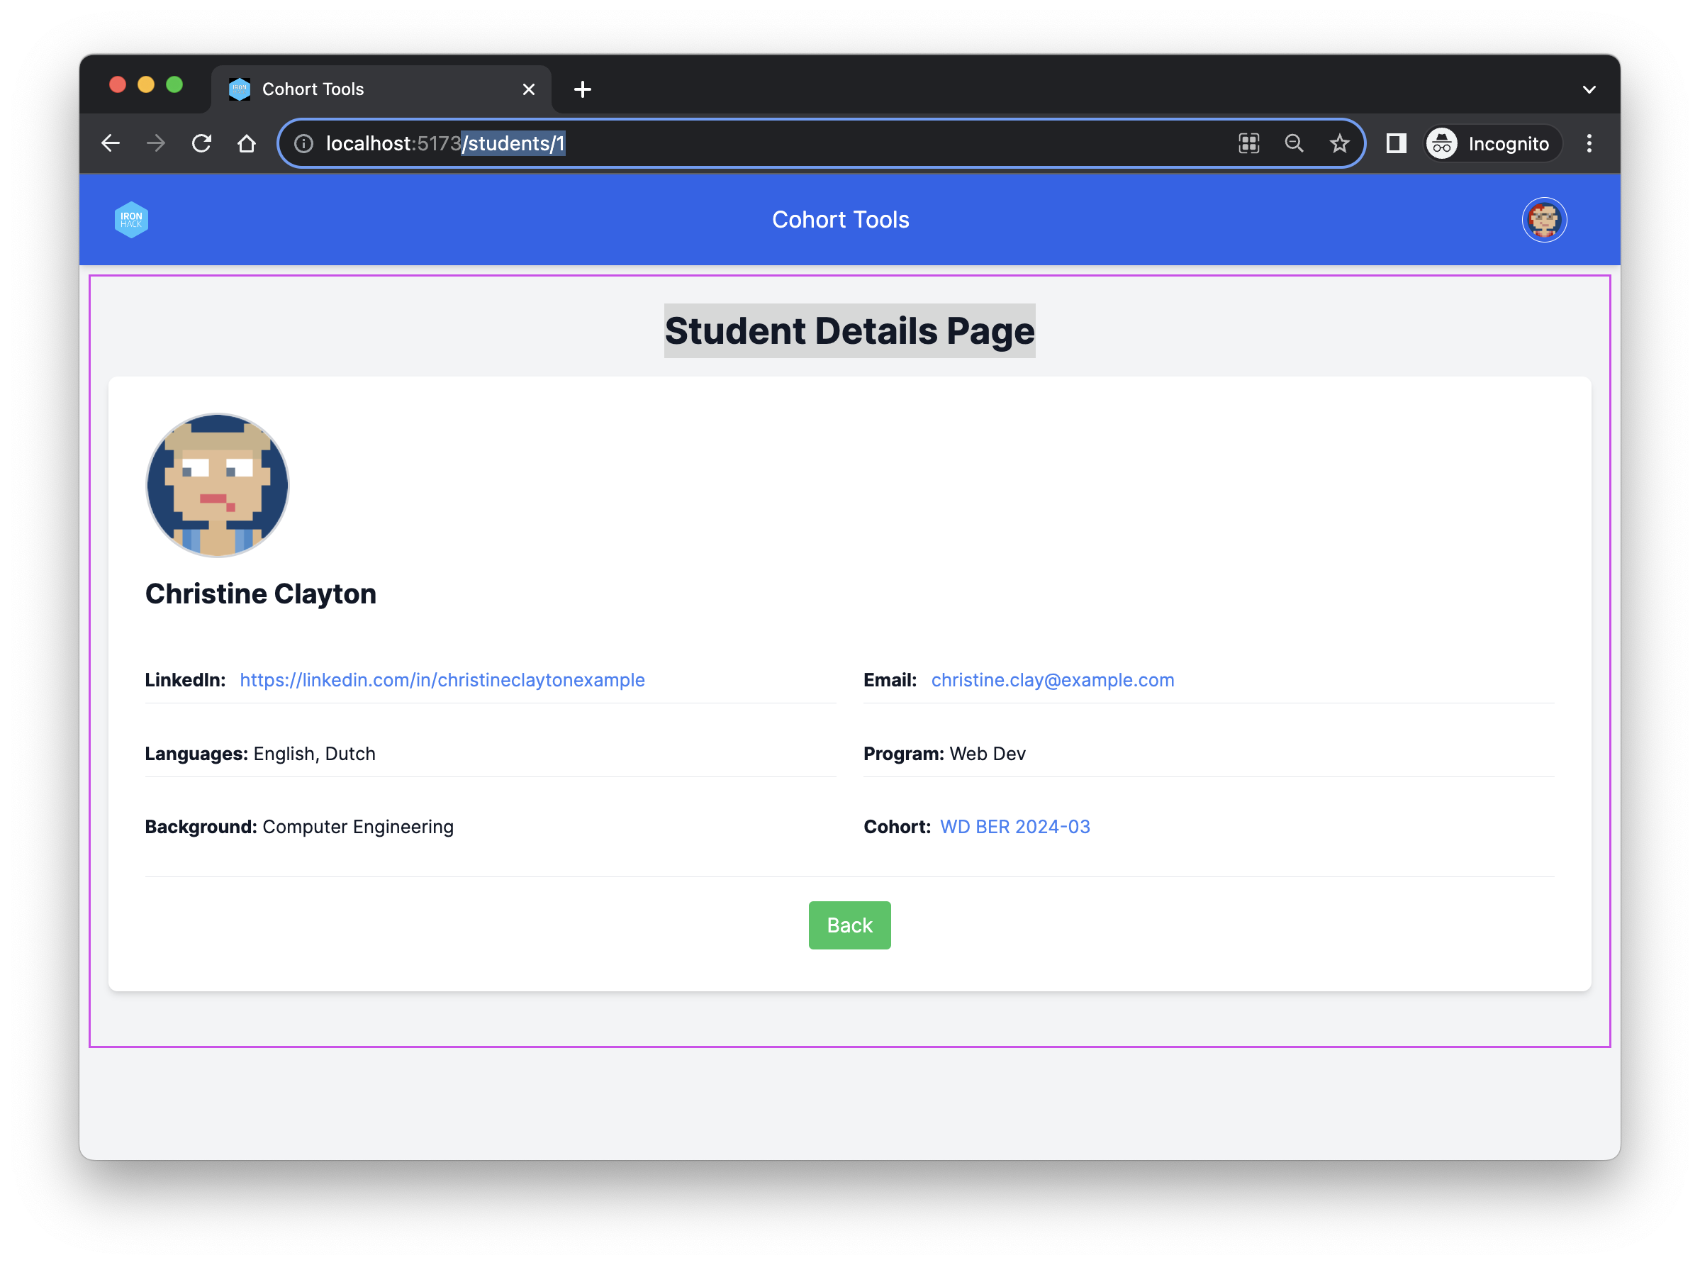Open the in-page zoom/search icon in address bar
The image size is (1700, 1265).
tap(1294, 143)
